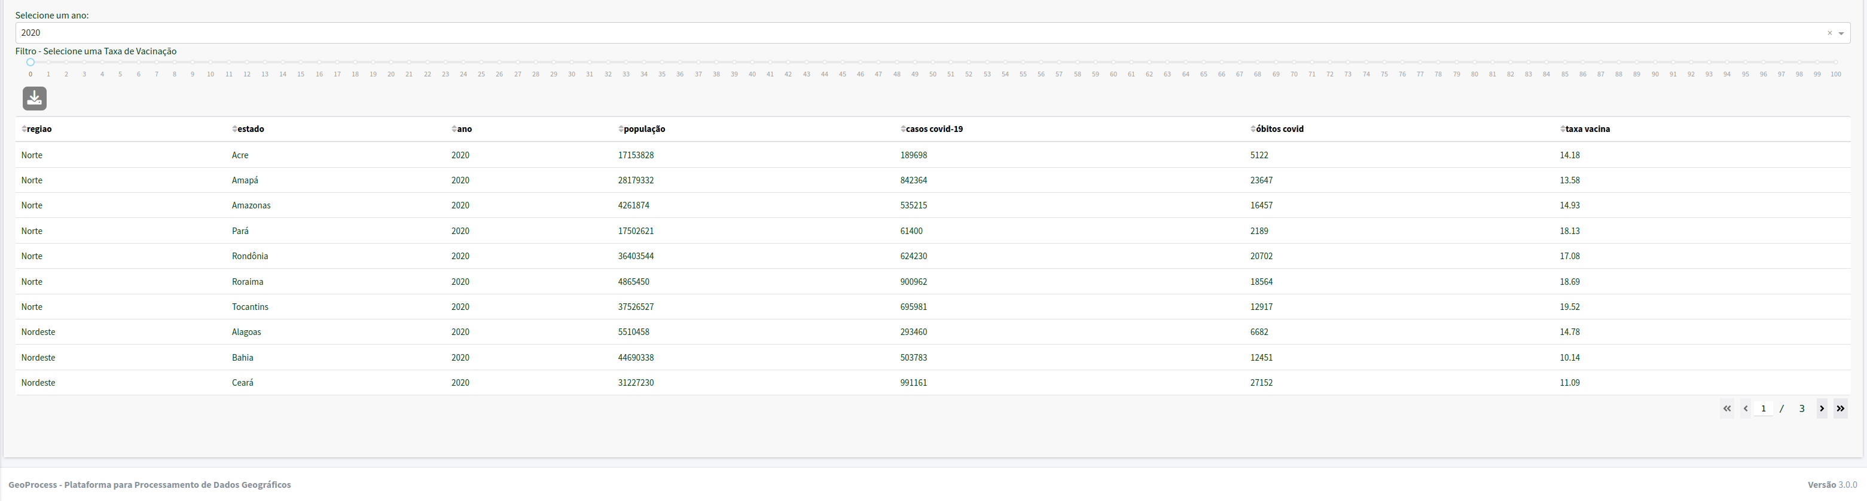Jump to last table page

click(1840, 408)
